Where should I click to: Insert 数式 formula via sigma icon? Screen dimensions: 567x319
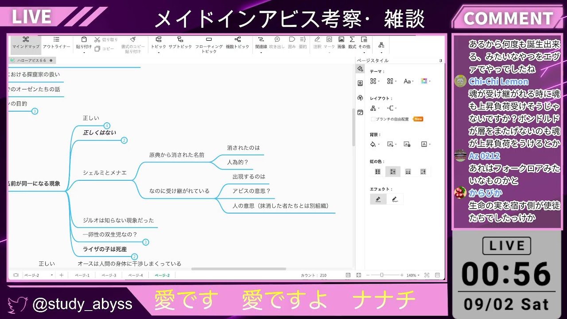point(352,43)
